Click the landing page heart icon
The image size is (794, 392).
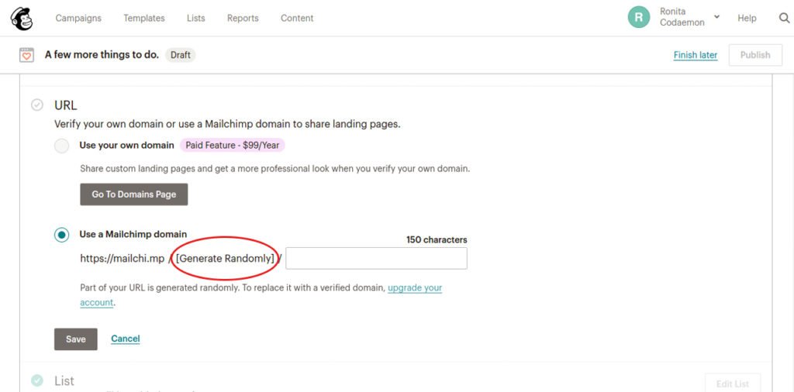[x=27, y=55]
